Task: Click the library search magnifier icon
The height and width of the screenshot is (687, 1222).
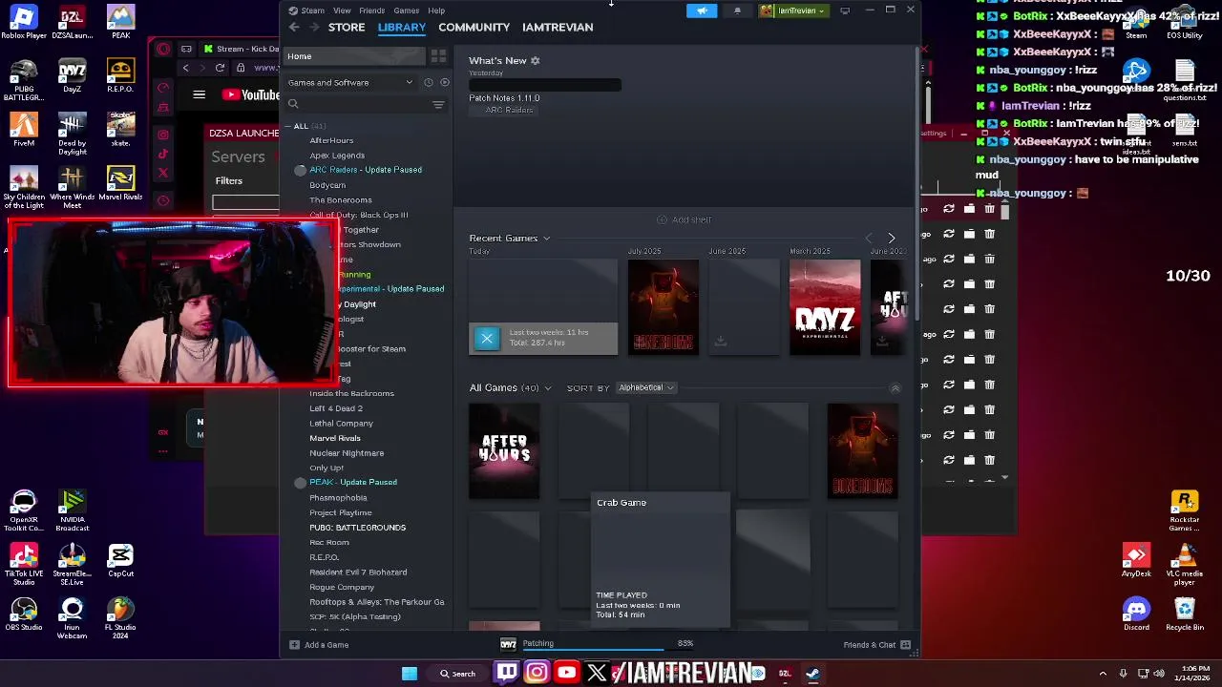Action: tap(293, 104)
